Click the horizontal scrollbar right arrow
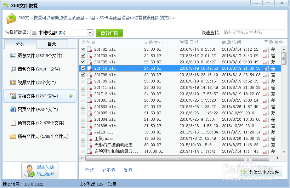The width and height of the screenshot is (290, 188). (278, 158)
